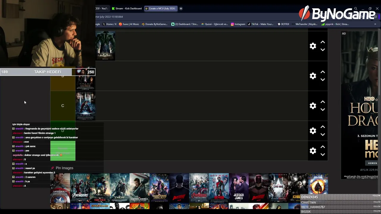Move the bright green bottom tier down
Screen dimensions: 381x214
click(x=323, y=155)
